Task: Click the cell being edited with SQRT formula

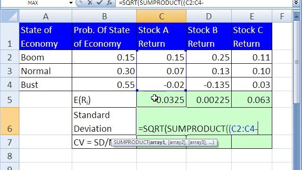Action: (204, 121)
